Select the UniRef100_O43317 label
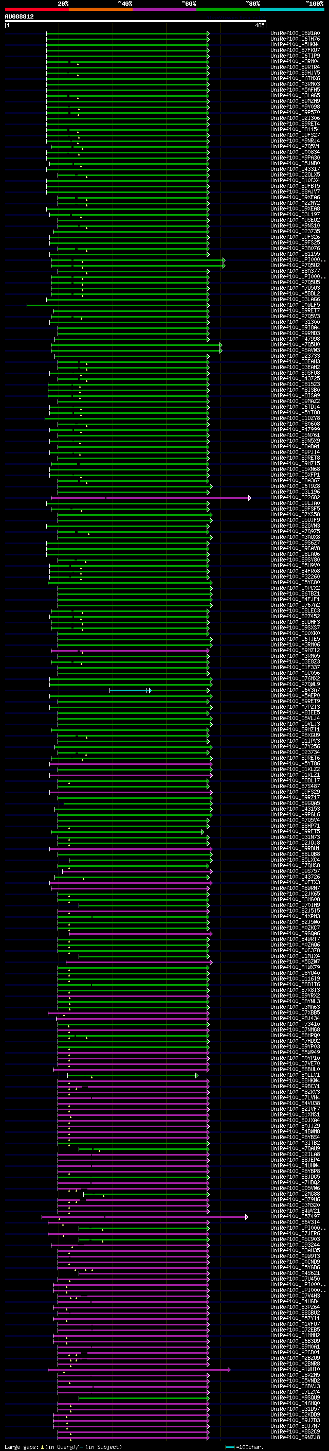Viewport: 329px width, 1451px height. pyautogui.click(x=295, y=169)
